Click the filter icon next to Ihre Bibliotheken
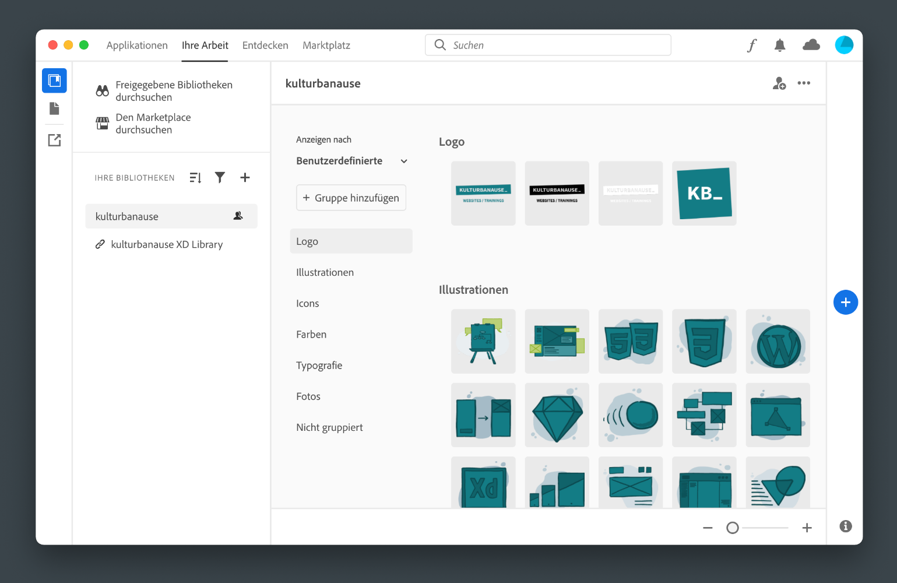 (220, 177)
